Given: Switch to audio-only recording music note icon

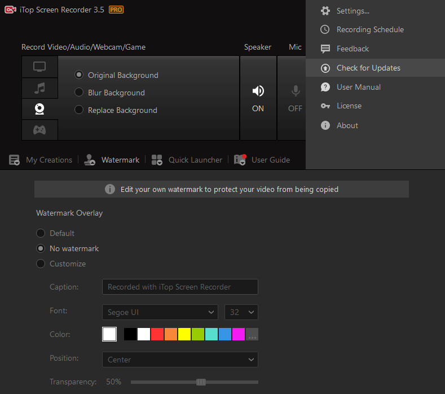Looking at the screenshot, I should [x=39, y=88].
